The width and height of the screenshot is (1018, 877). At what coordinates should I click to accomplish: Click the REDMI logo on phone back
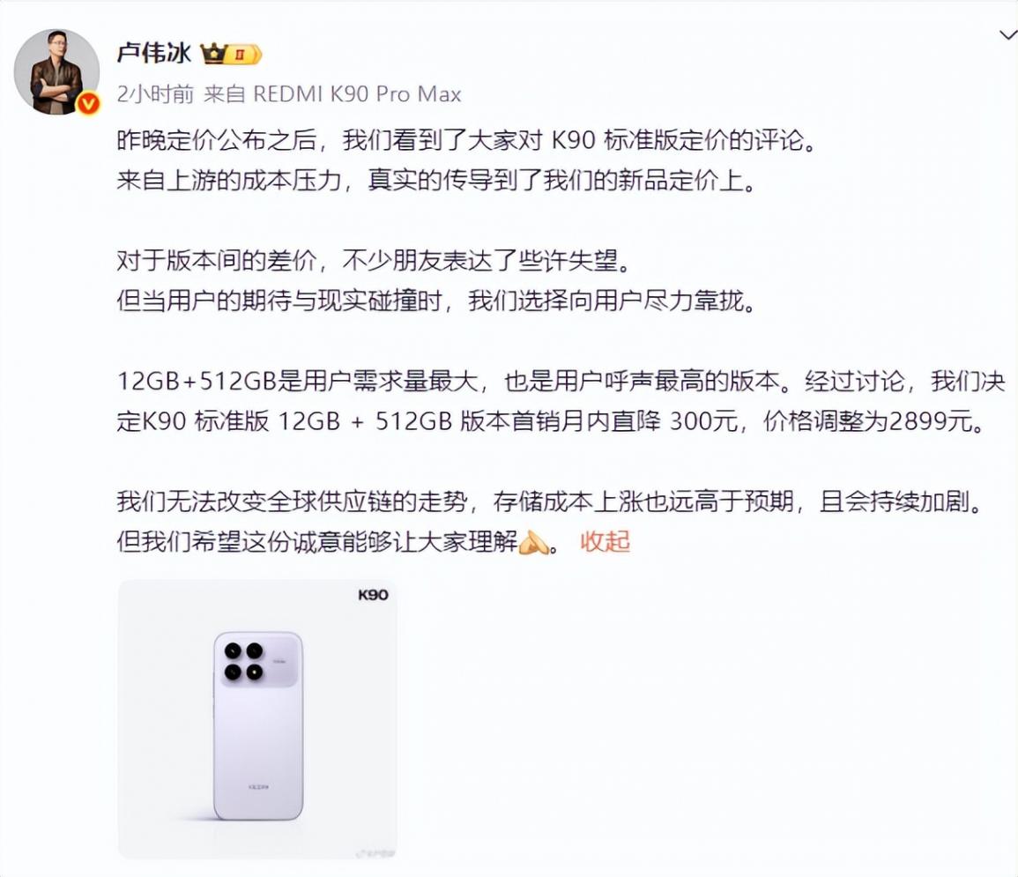click(258, 787)
